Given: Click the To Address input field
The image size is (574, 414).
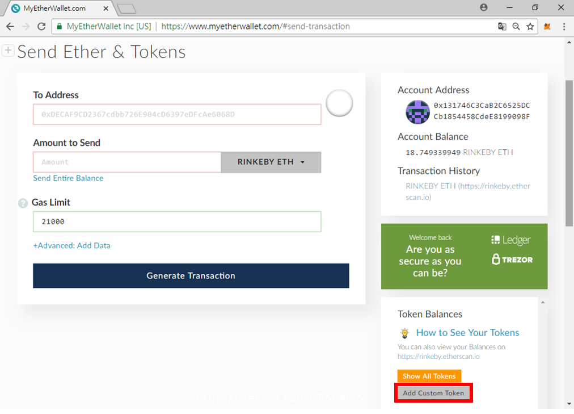Looking at the screenshot, I should [177, 114].
